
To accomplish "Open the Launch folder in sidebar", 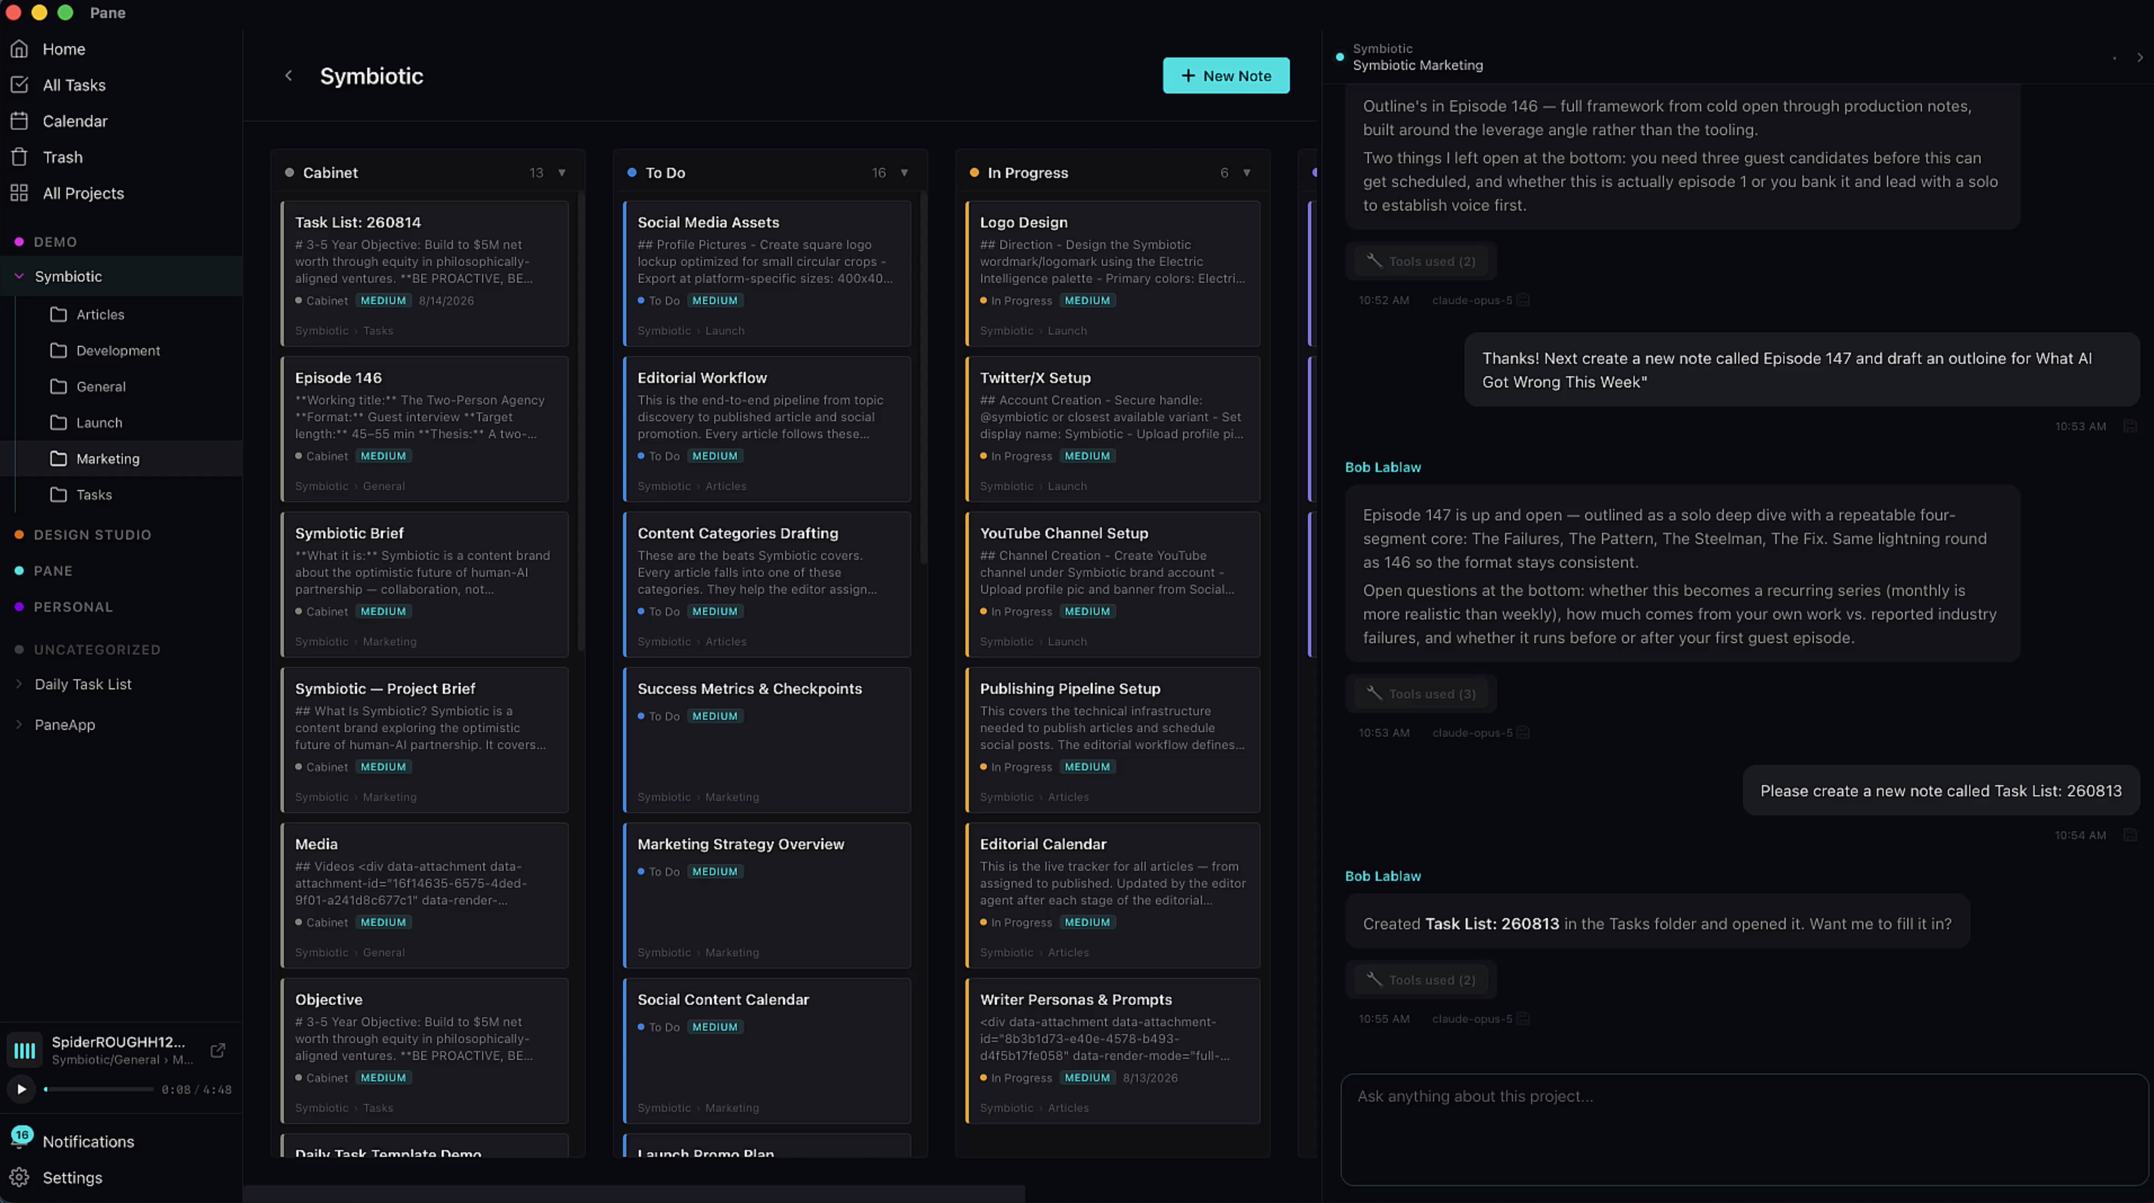I will [121, 422].
